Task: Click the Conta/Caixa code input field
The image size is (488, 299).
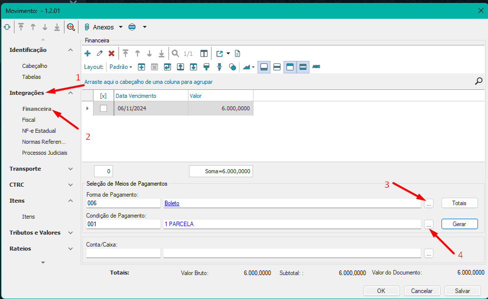Action: coord(123,253)
